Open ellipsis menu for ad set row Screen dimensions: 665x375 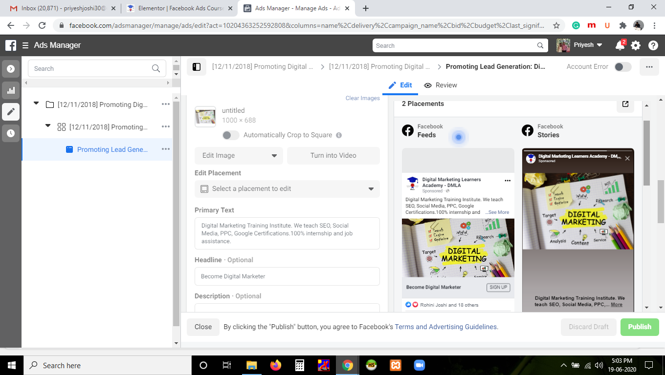coord(166,127)
